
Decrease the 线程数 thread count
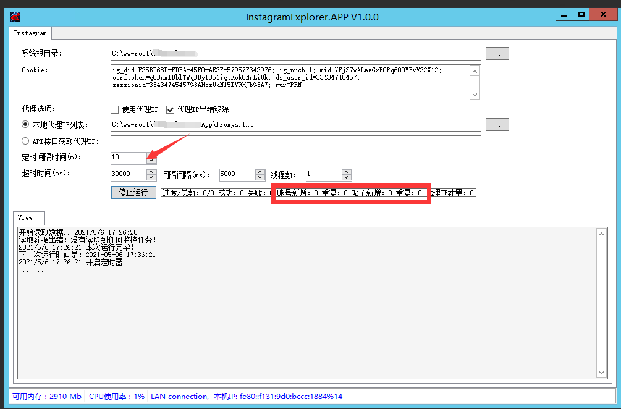(347, 177)
